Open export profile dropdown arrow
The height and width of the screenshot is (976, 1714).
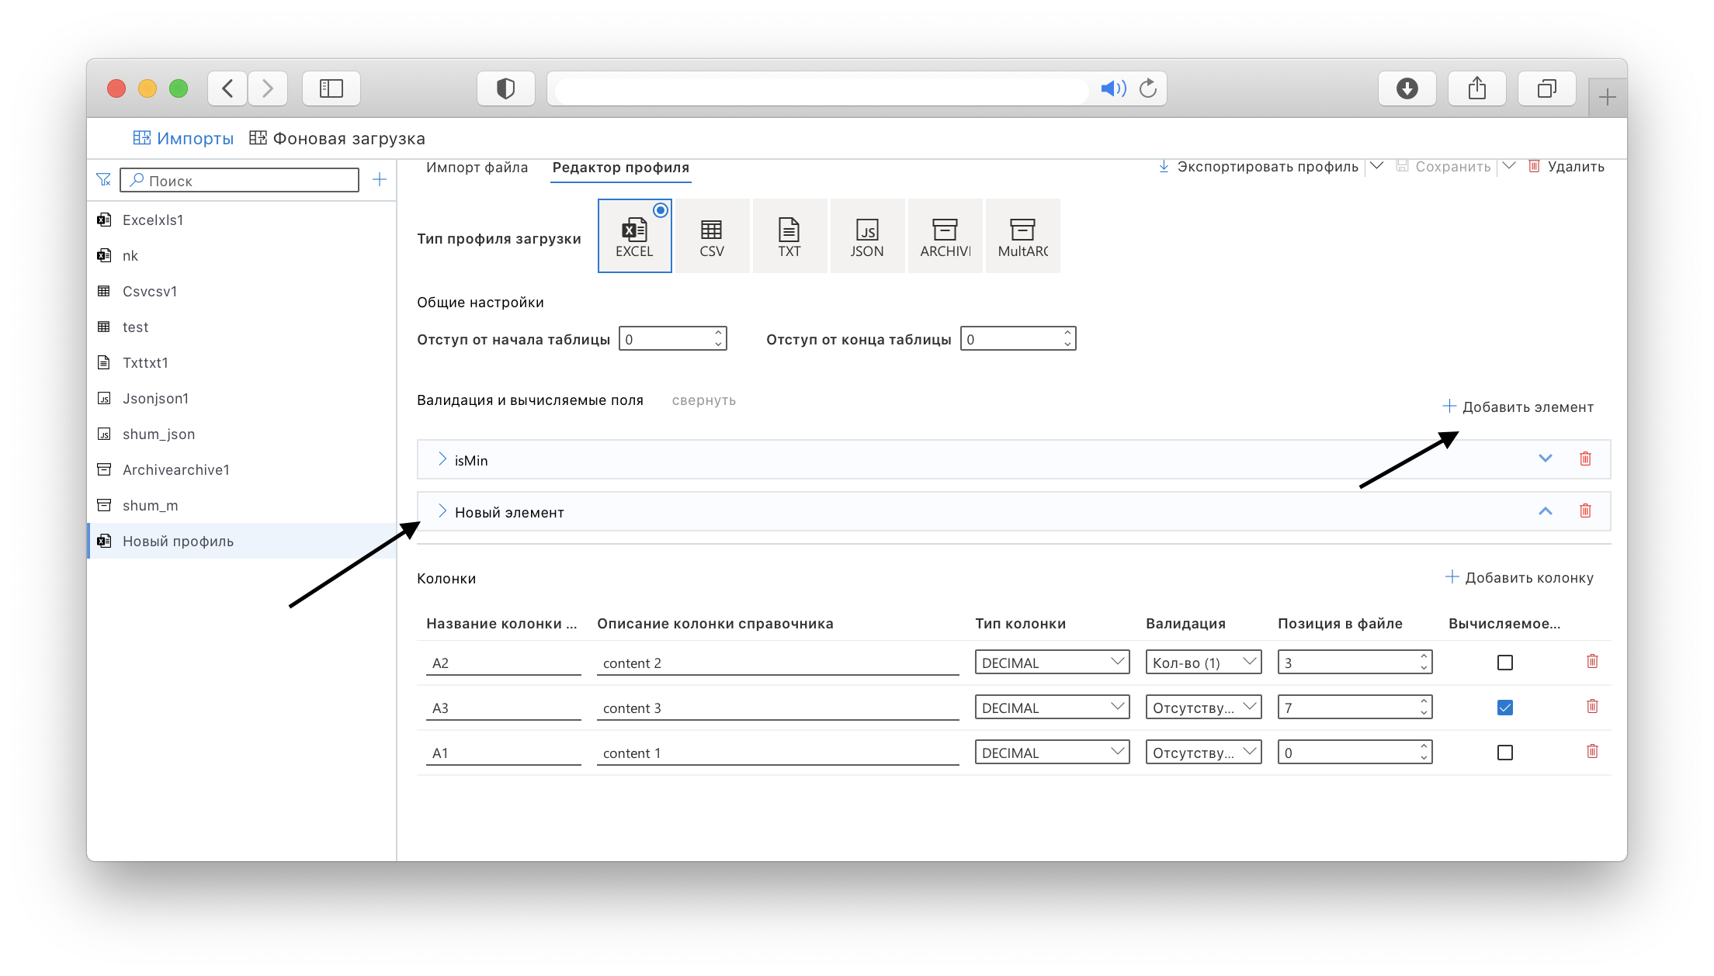1376,166
